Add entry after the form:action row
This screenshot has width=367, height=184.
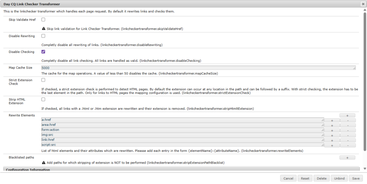click(x=332, y=130)
